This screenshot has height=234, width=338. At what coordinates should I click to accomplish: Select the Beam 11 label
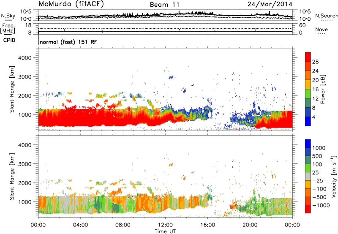coord(164,5)
